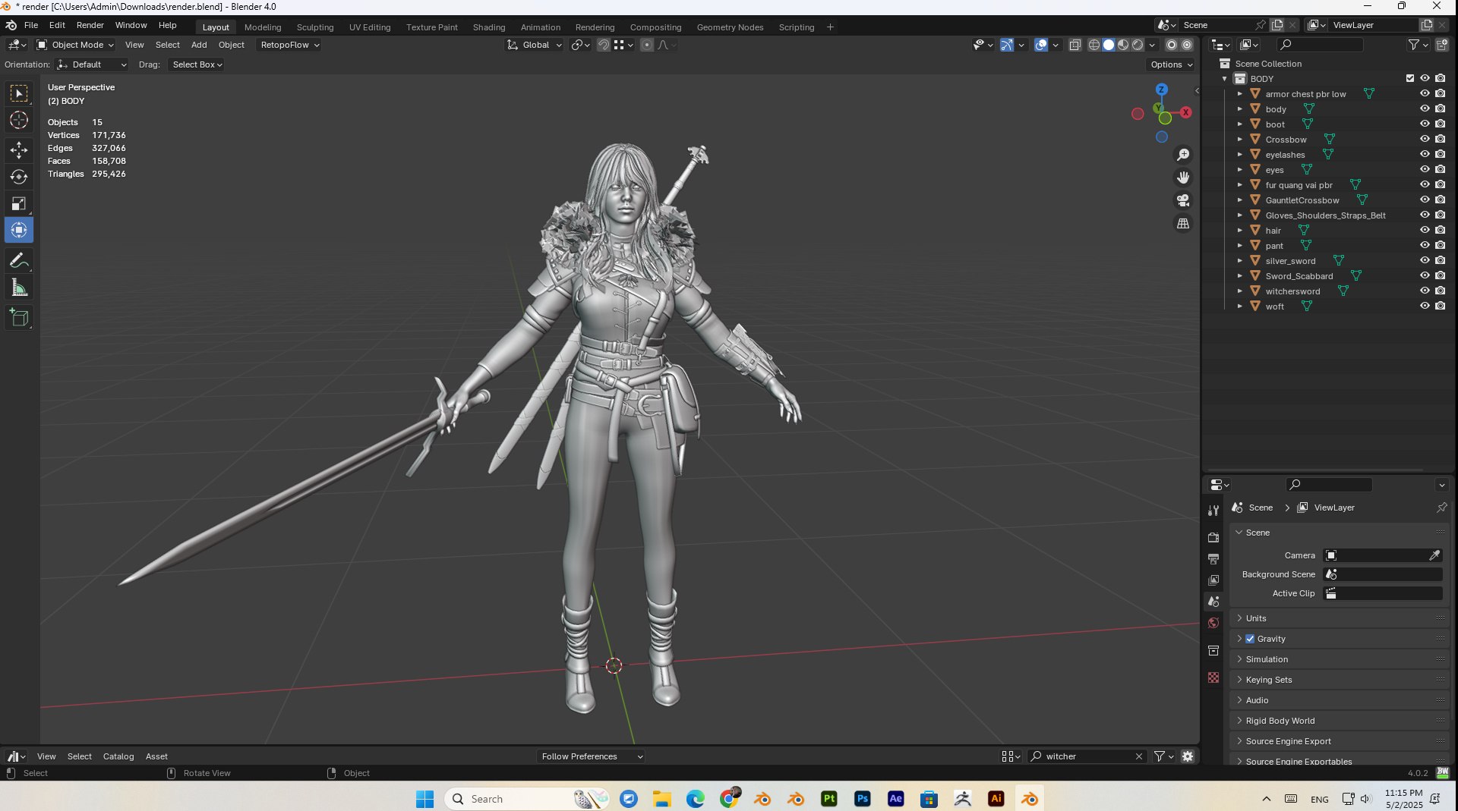1458x811 pixels.
Task: Open asset browser settings gear
Action: coord(1188,756)
